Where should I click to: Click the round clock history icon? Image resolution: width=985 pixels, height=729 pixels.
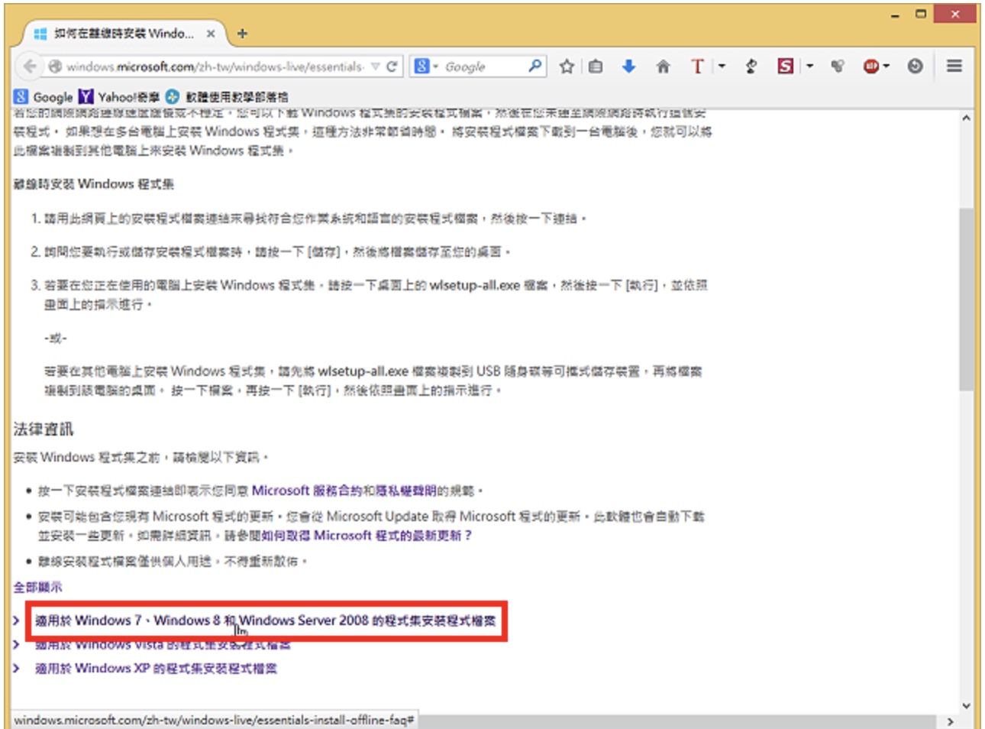tap(915, 66)
